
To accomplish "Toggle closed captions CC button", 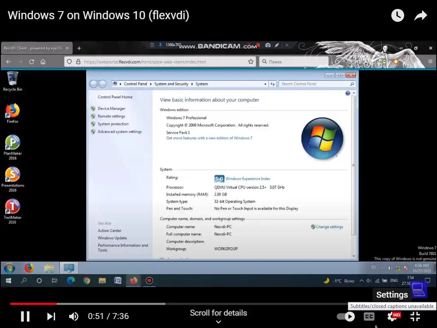I will [x=369, y=316].
